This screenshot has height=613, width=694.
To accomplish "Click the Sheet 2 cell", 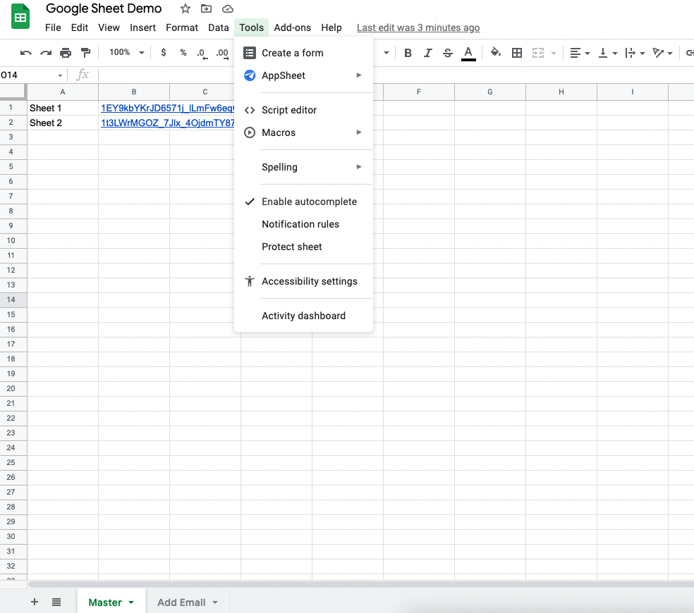I will coord(63,123).
